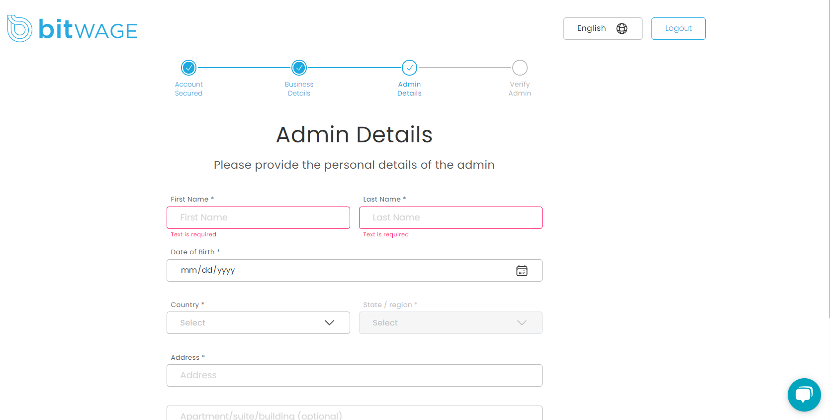
Task: Expand the Country dropdown
Action: [x=258, y=323]
